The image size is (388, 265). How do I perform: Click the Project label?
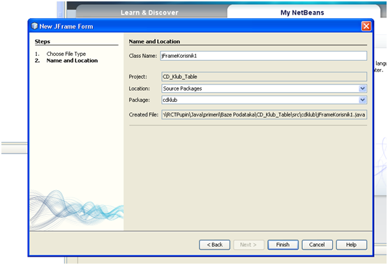click(138, 77)
